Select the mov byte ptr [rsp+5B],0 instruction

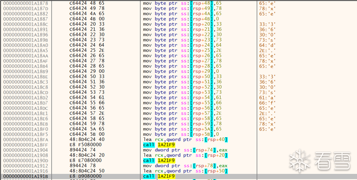click(181, 134)
